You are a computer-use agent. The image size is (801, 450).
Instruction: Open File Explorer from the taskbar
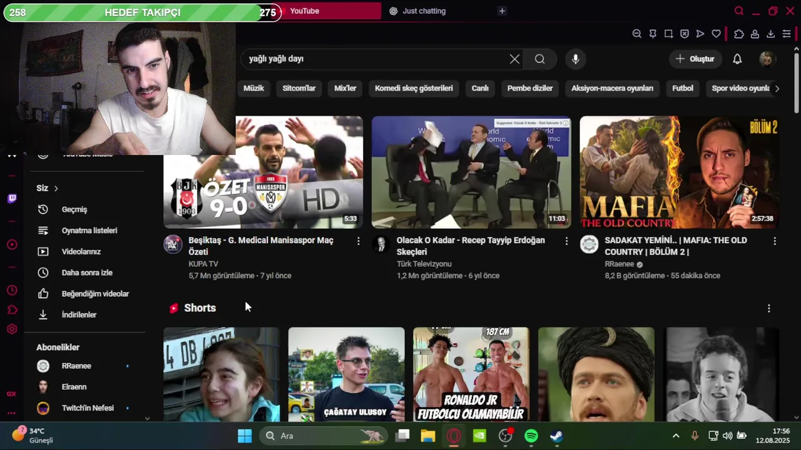pos(428,436)
